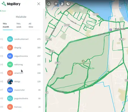Click the BI avatar for biancaa

point(10,107)
